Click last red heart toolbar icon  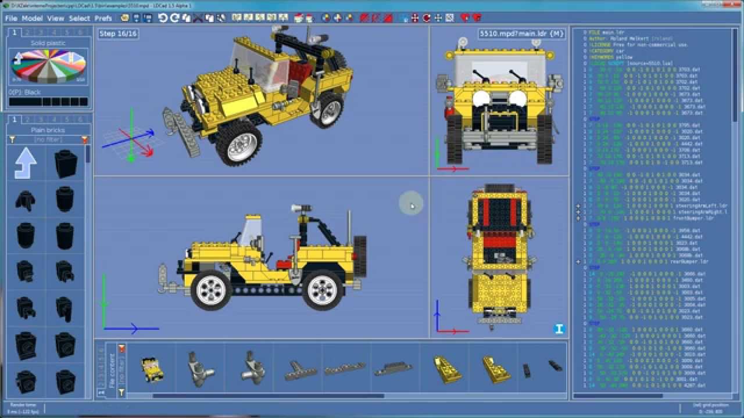(x=477, y=18)
